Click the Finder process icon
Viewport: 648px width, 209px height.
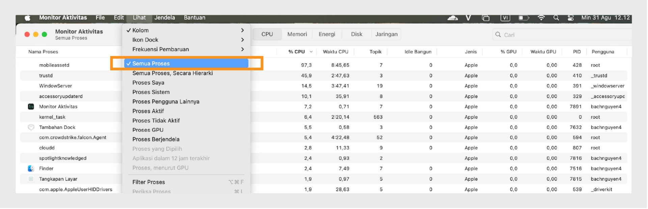click(31, 169)
